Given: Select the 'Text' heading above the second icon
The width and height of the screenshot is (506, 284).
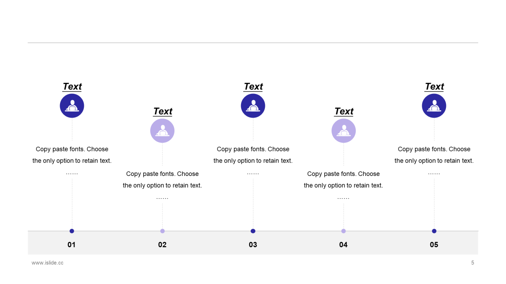Looking at the screenshot, I should coord(162,111).
